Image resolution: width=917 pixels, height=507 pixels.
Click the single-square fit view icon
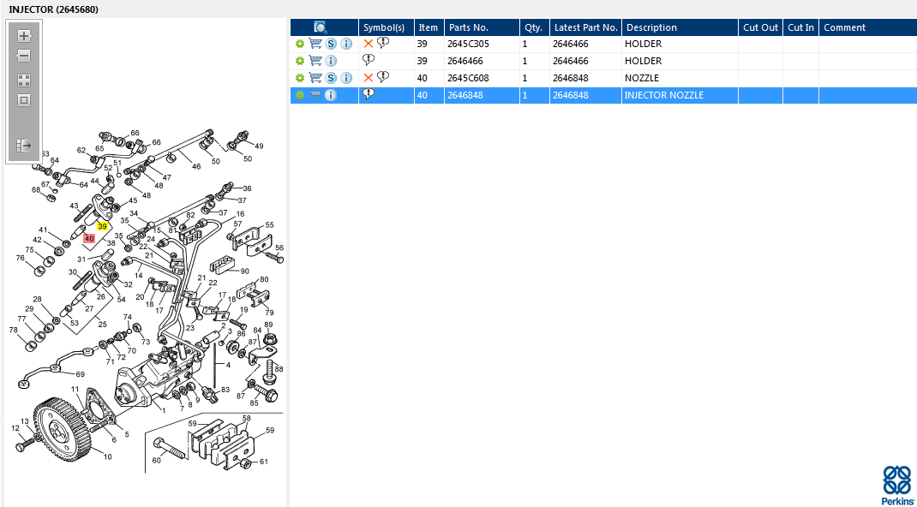[x=24, y=100]
